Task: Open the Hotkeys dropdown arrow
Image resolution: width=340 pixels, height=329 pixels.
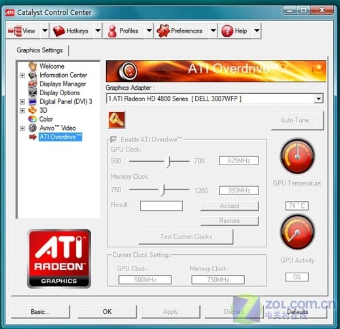Action: 98,31
